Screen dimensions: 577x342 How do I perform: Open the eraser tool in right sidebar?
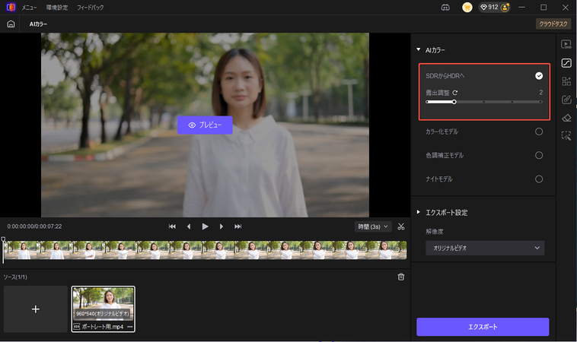click(x=566, y=118)
